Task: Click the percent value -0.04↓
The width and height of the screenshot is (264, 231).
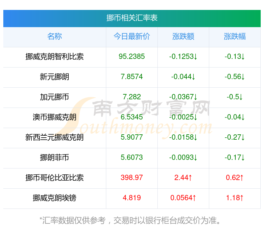Action: click(235, 117)
